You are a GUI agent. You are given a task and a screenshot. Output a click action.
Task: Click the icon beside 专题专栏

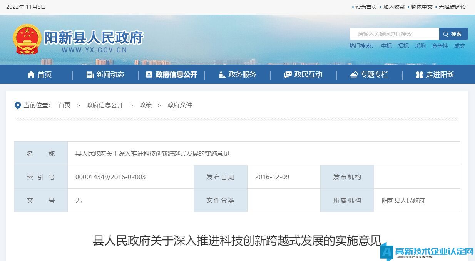pos(354,75)
